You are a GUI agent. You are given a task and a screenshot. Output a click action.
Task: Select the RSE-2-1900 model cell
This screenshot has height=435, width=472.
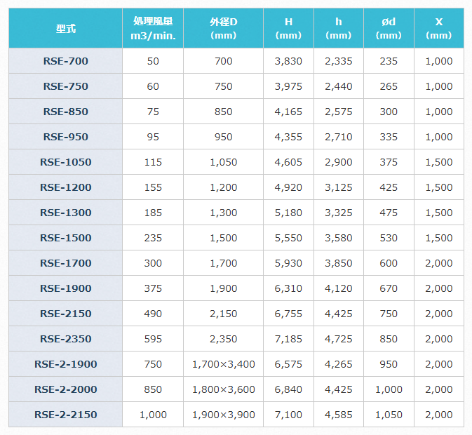pos(65,364)
